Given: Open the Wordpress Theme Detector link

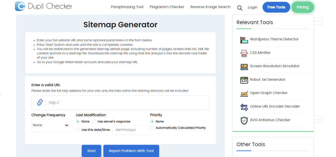Looking at the screenshot, I should click(x=274, y=39).
